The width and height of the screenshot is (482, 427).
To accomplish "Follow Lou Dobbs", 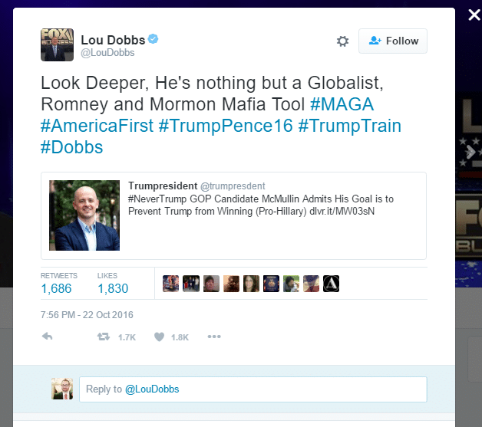I will [x=392, y=41].
